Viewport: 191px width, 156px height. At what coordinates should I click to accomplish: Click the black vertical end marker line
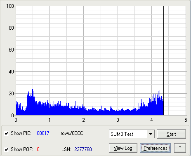click(163, 61)
